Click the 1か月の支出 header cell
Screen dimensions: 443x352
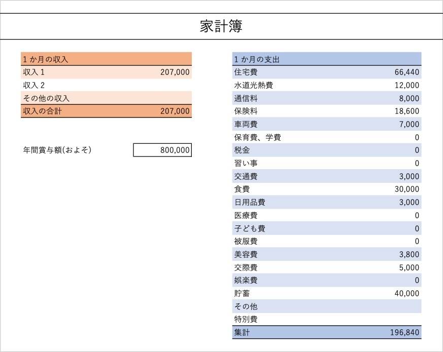(327, 59)
